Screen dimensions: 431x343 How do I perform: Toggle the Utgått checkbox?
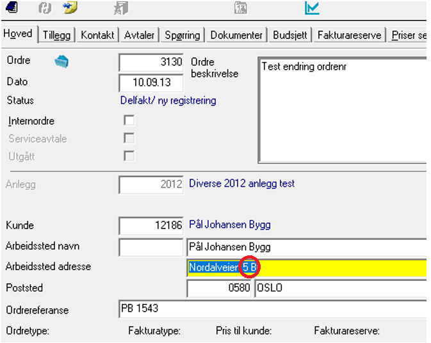pos(129,156)
